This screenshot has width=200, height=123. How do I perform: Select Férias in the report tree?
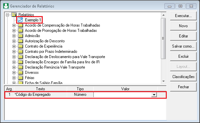click(x=30, y=78)
